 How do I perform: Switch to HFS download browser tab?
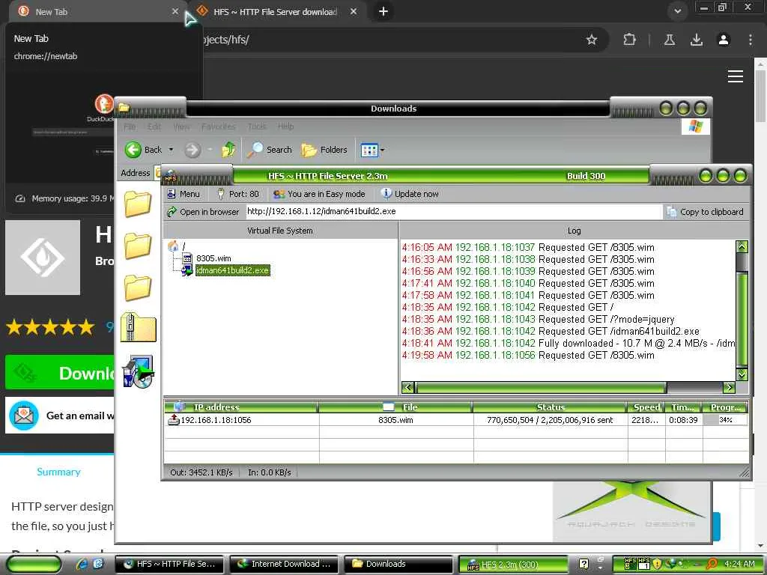275,12
